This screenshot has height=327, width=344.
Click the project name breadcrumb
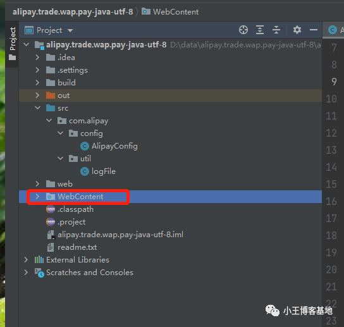(x=73, y=12)
